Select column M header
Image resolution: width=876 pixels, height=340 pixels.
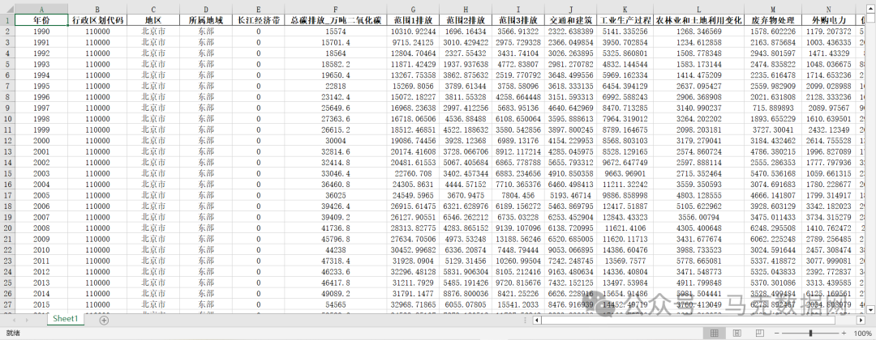pyautogui.click(x=773, y=10)
